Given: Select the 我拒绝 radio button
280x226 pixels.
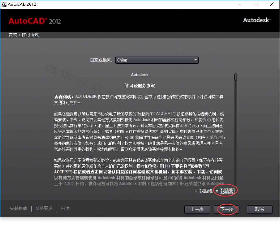Looking at the screenshot, I should 196,191.
